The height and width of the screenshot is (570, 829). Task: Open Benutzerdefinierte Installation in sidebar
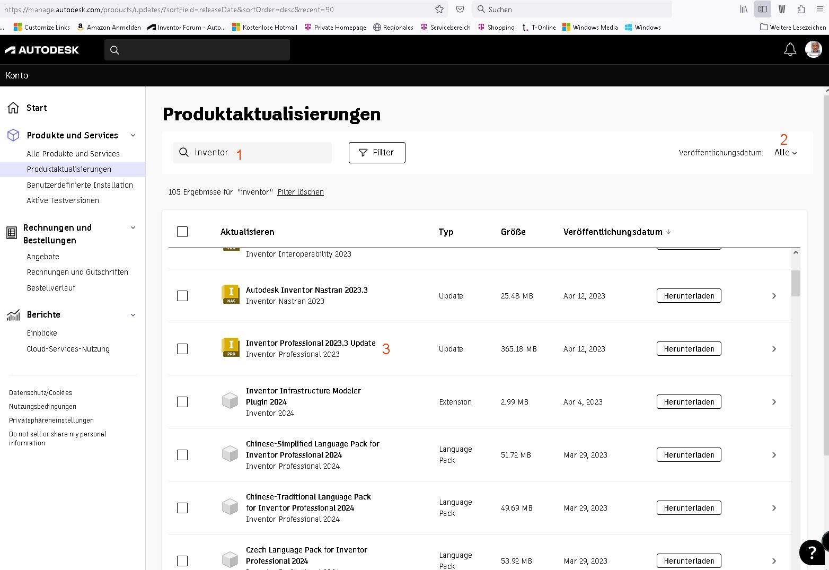pos(80,185)
